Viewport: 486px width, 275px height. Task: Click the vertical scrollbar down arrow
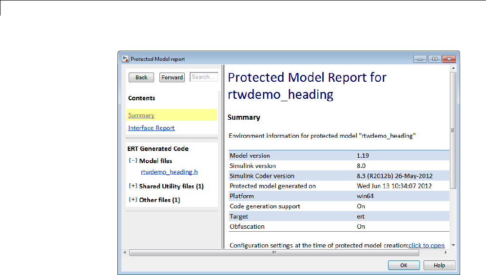pos(453,245)
